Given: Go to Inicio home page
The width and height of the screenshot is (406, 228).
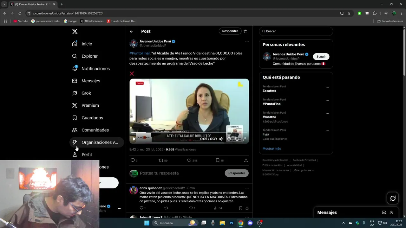Looking at the screenshot, I should coord(82,44).
